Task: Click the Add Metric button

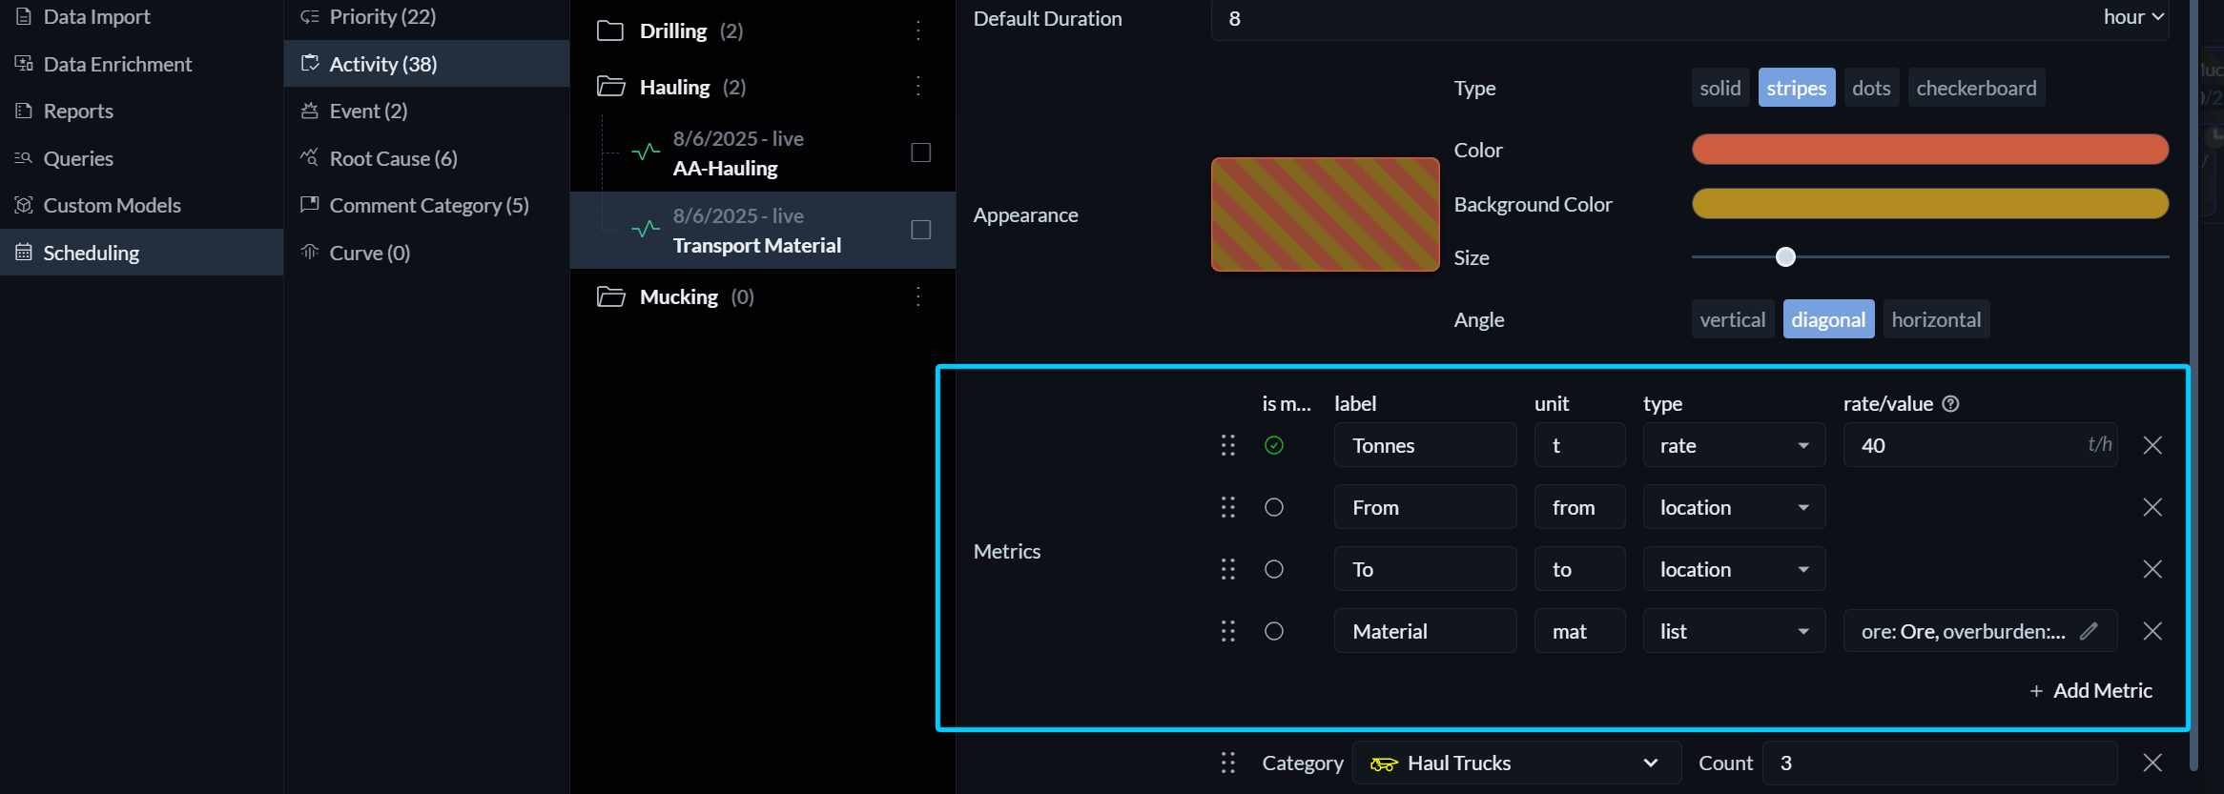Action: [2090, 690]
